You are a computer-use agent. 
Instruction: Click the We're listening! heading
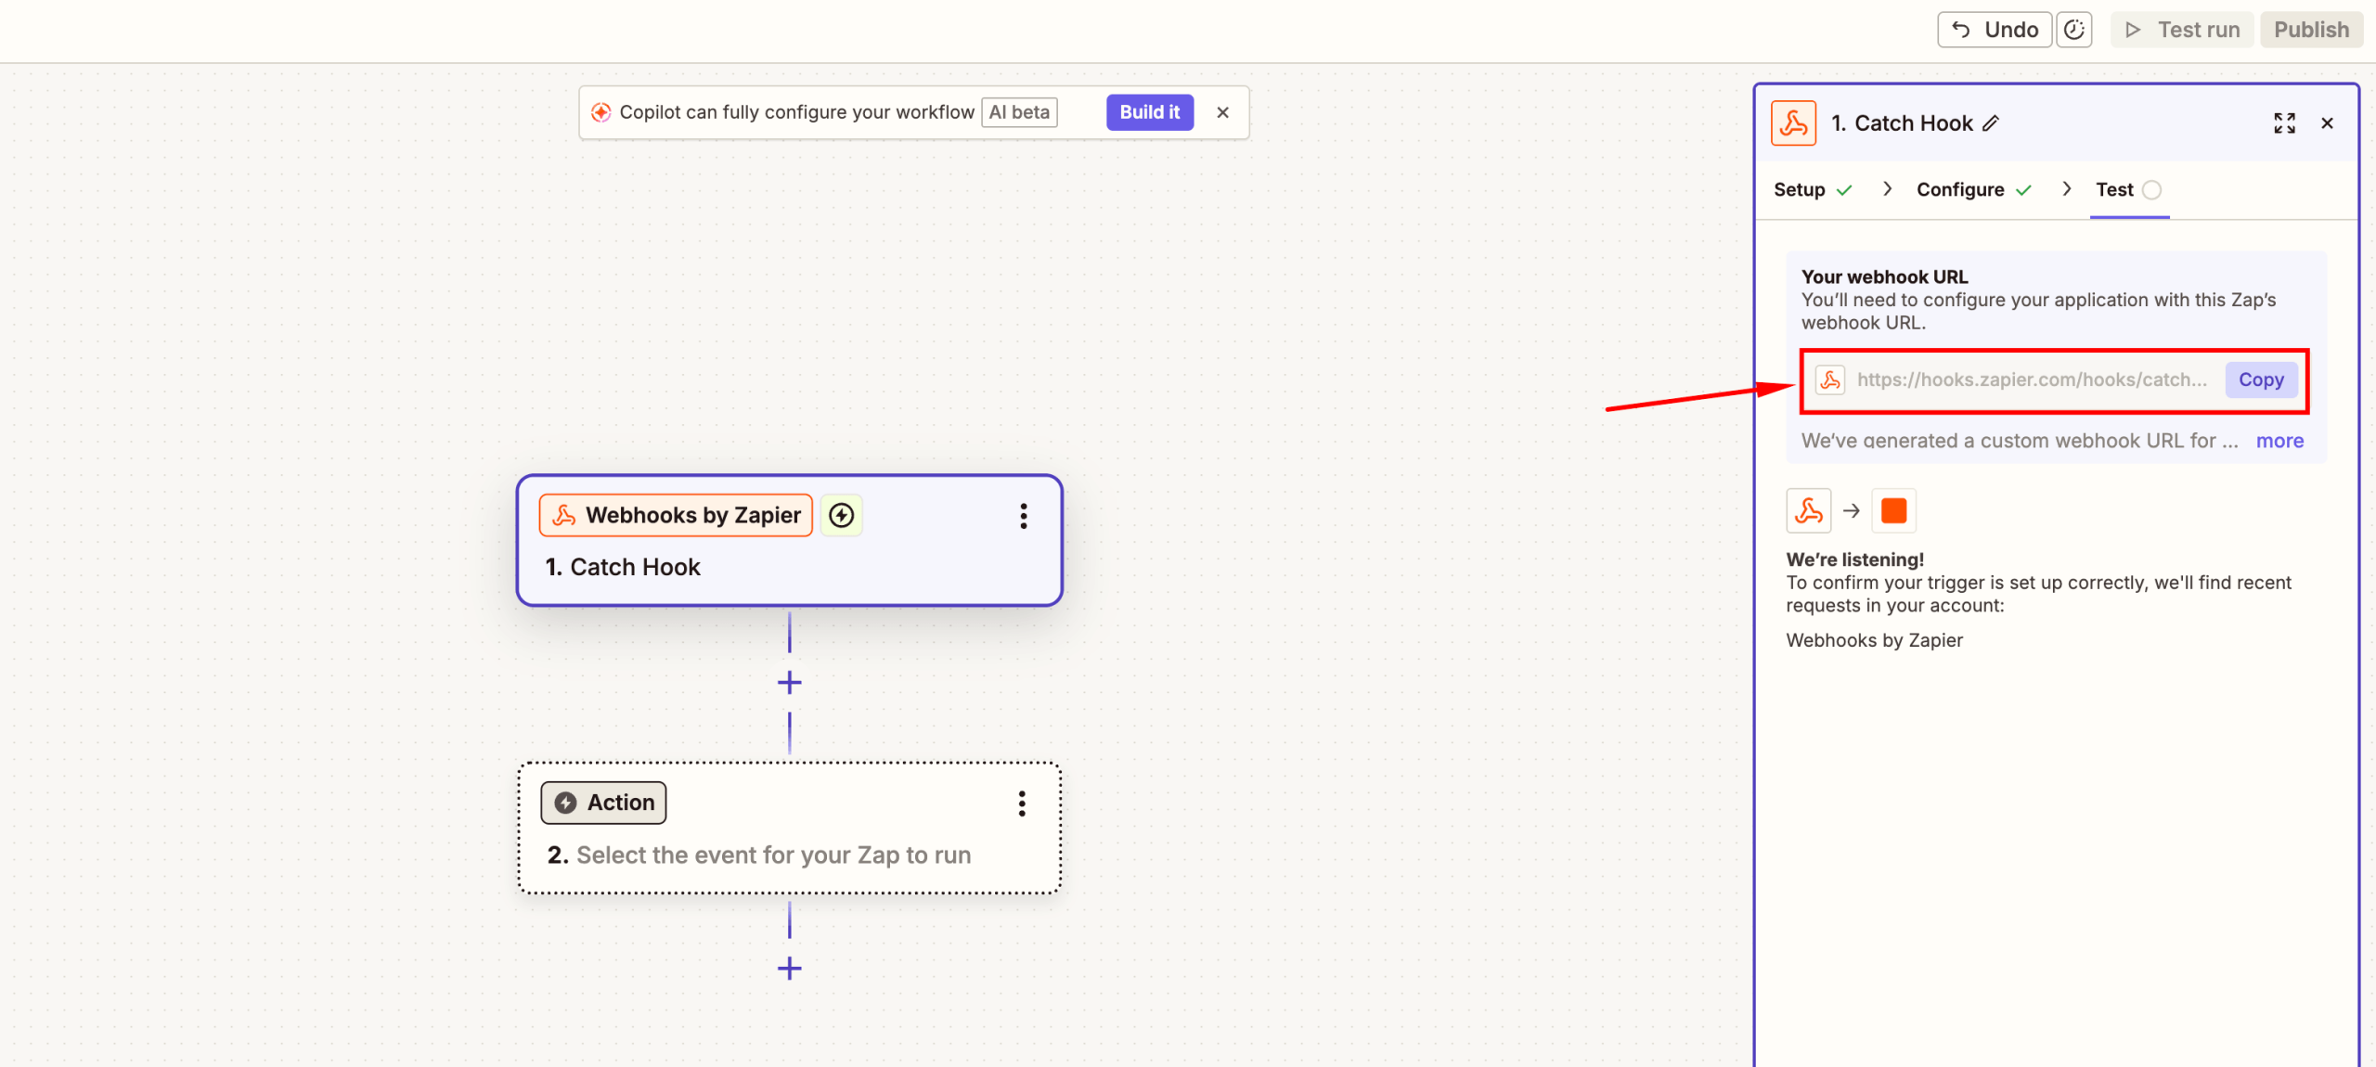(1854, 559)
